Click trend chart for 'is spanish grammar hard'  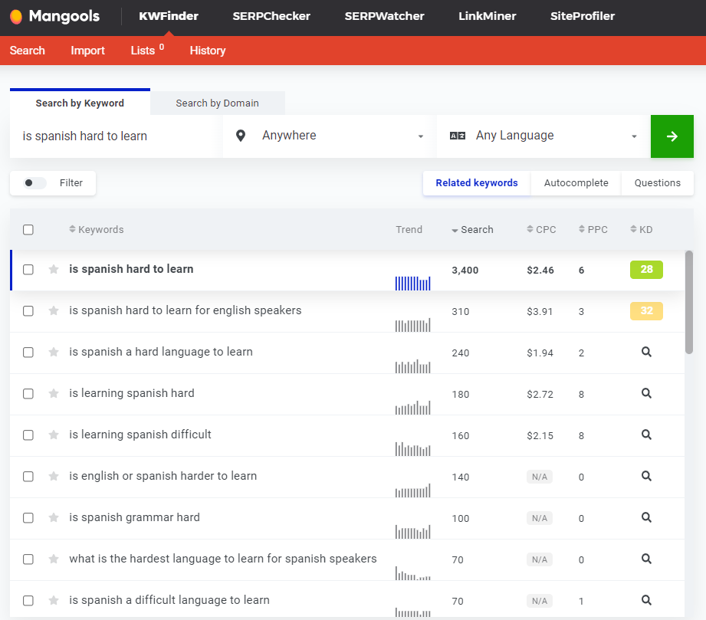(x=413, y=531)
